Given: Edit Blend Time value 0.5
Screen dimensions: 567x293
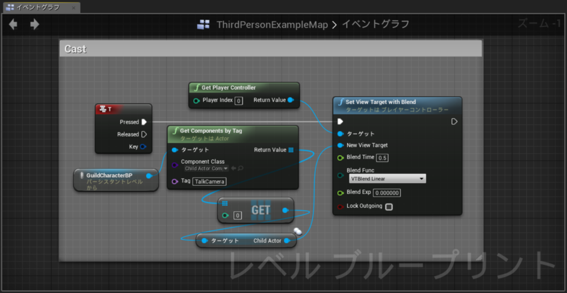Looking at the screenshot, I should point(382,158).
